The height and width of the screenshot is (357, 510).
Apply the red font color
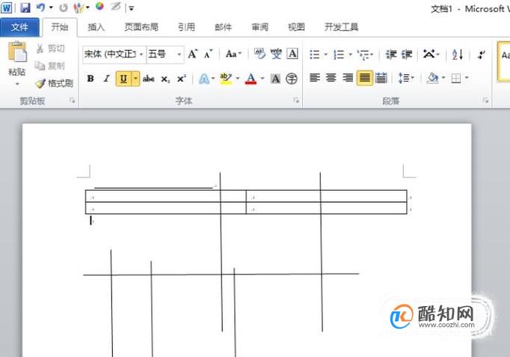click(251, 79)
